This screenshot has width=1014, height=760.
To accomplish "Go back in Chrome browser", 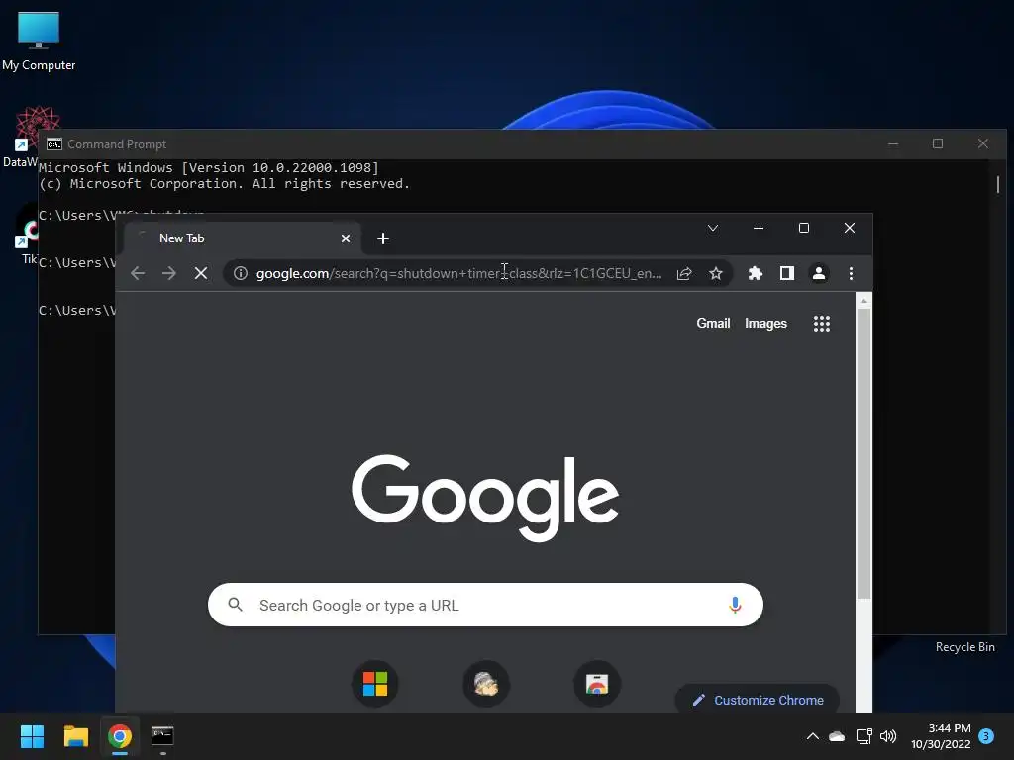I will click(138, 273).
